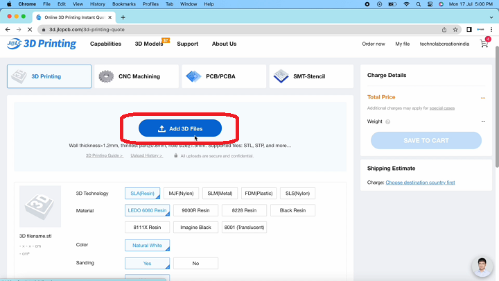Screen dimensions: 499x281
Task: Open the Support nav menu
Action: click(x=187, y=44)
